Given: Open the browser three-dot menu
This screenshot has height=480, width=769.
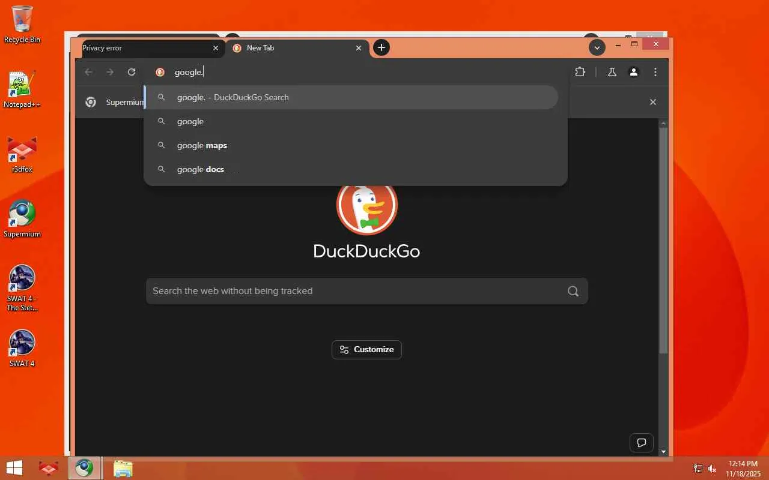Looking at the screenshot, I should (655, 72).
